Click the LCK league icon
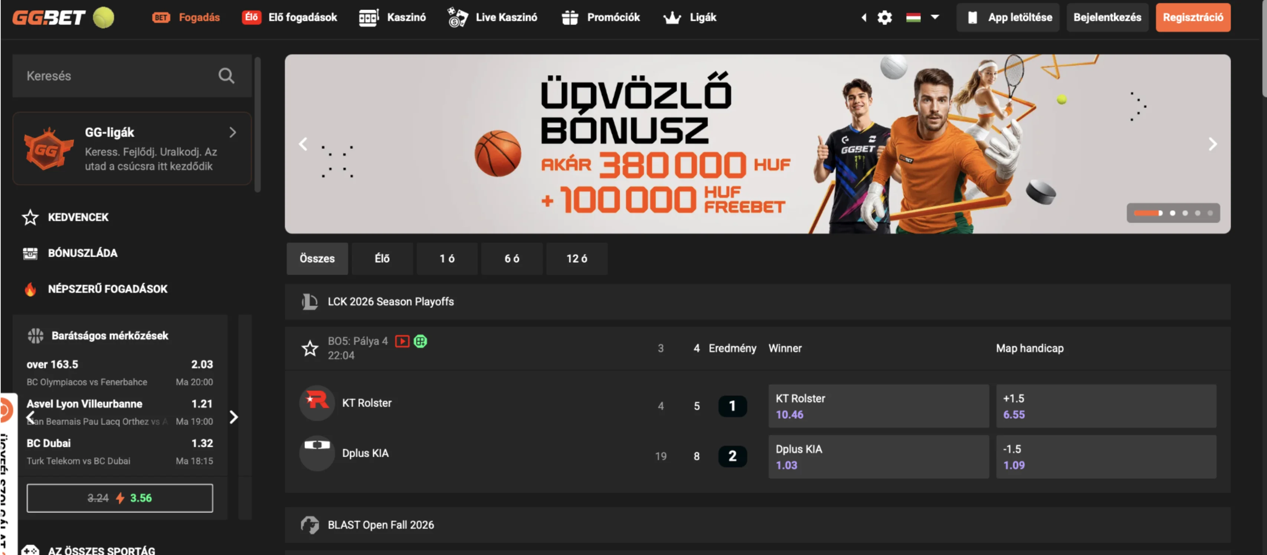Image resolution: width=1267 pixels, height=555 pixels. (310, 301)
